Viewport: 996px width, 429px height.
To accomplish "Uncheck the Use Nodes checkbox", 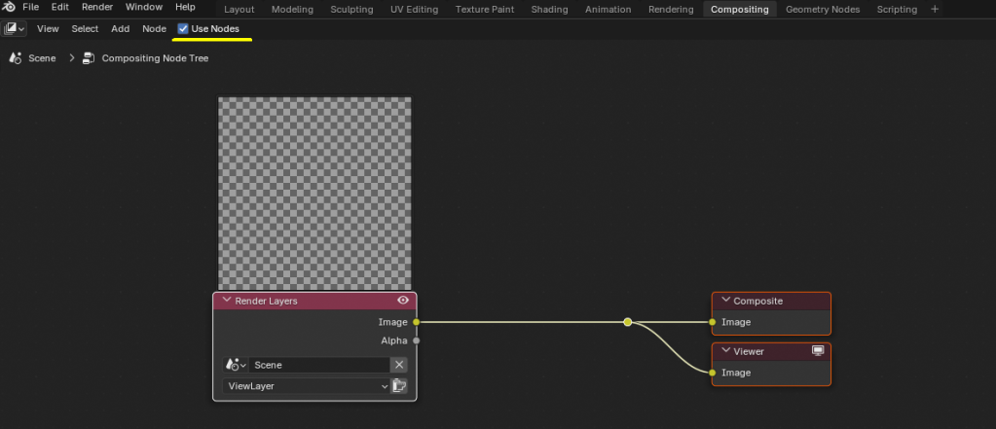I will click(x=183, y=29).
